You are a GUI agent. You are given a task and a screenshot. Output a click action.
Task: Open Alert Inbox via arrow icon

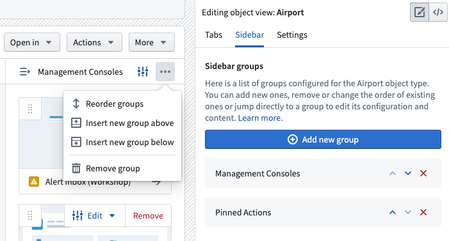[x=157, y=182]
